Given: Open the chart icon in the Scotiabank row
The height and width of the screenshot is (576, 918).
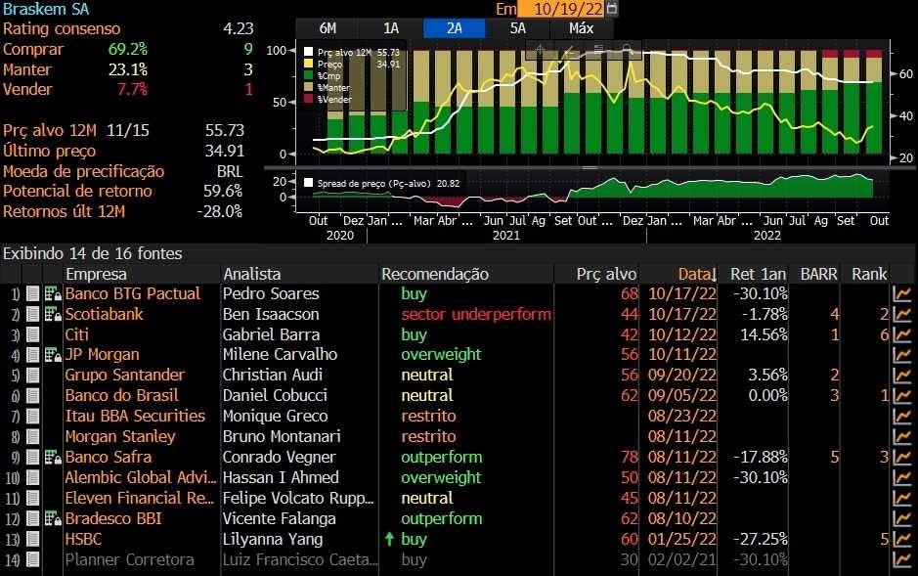Looking at the screenshot, I should coord(902,314).
